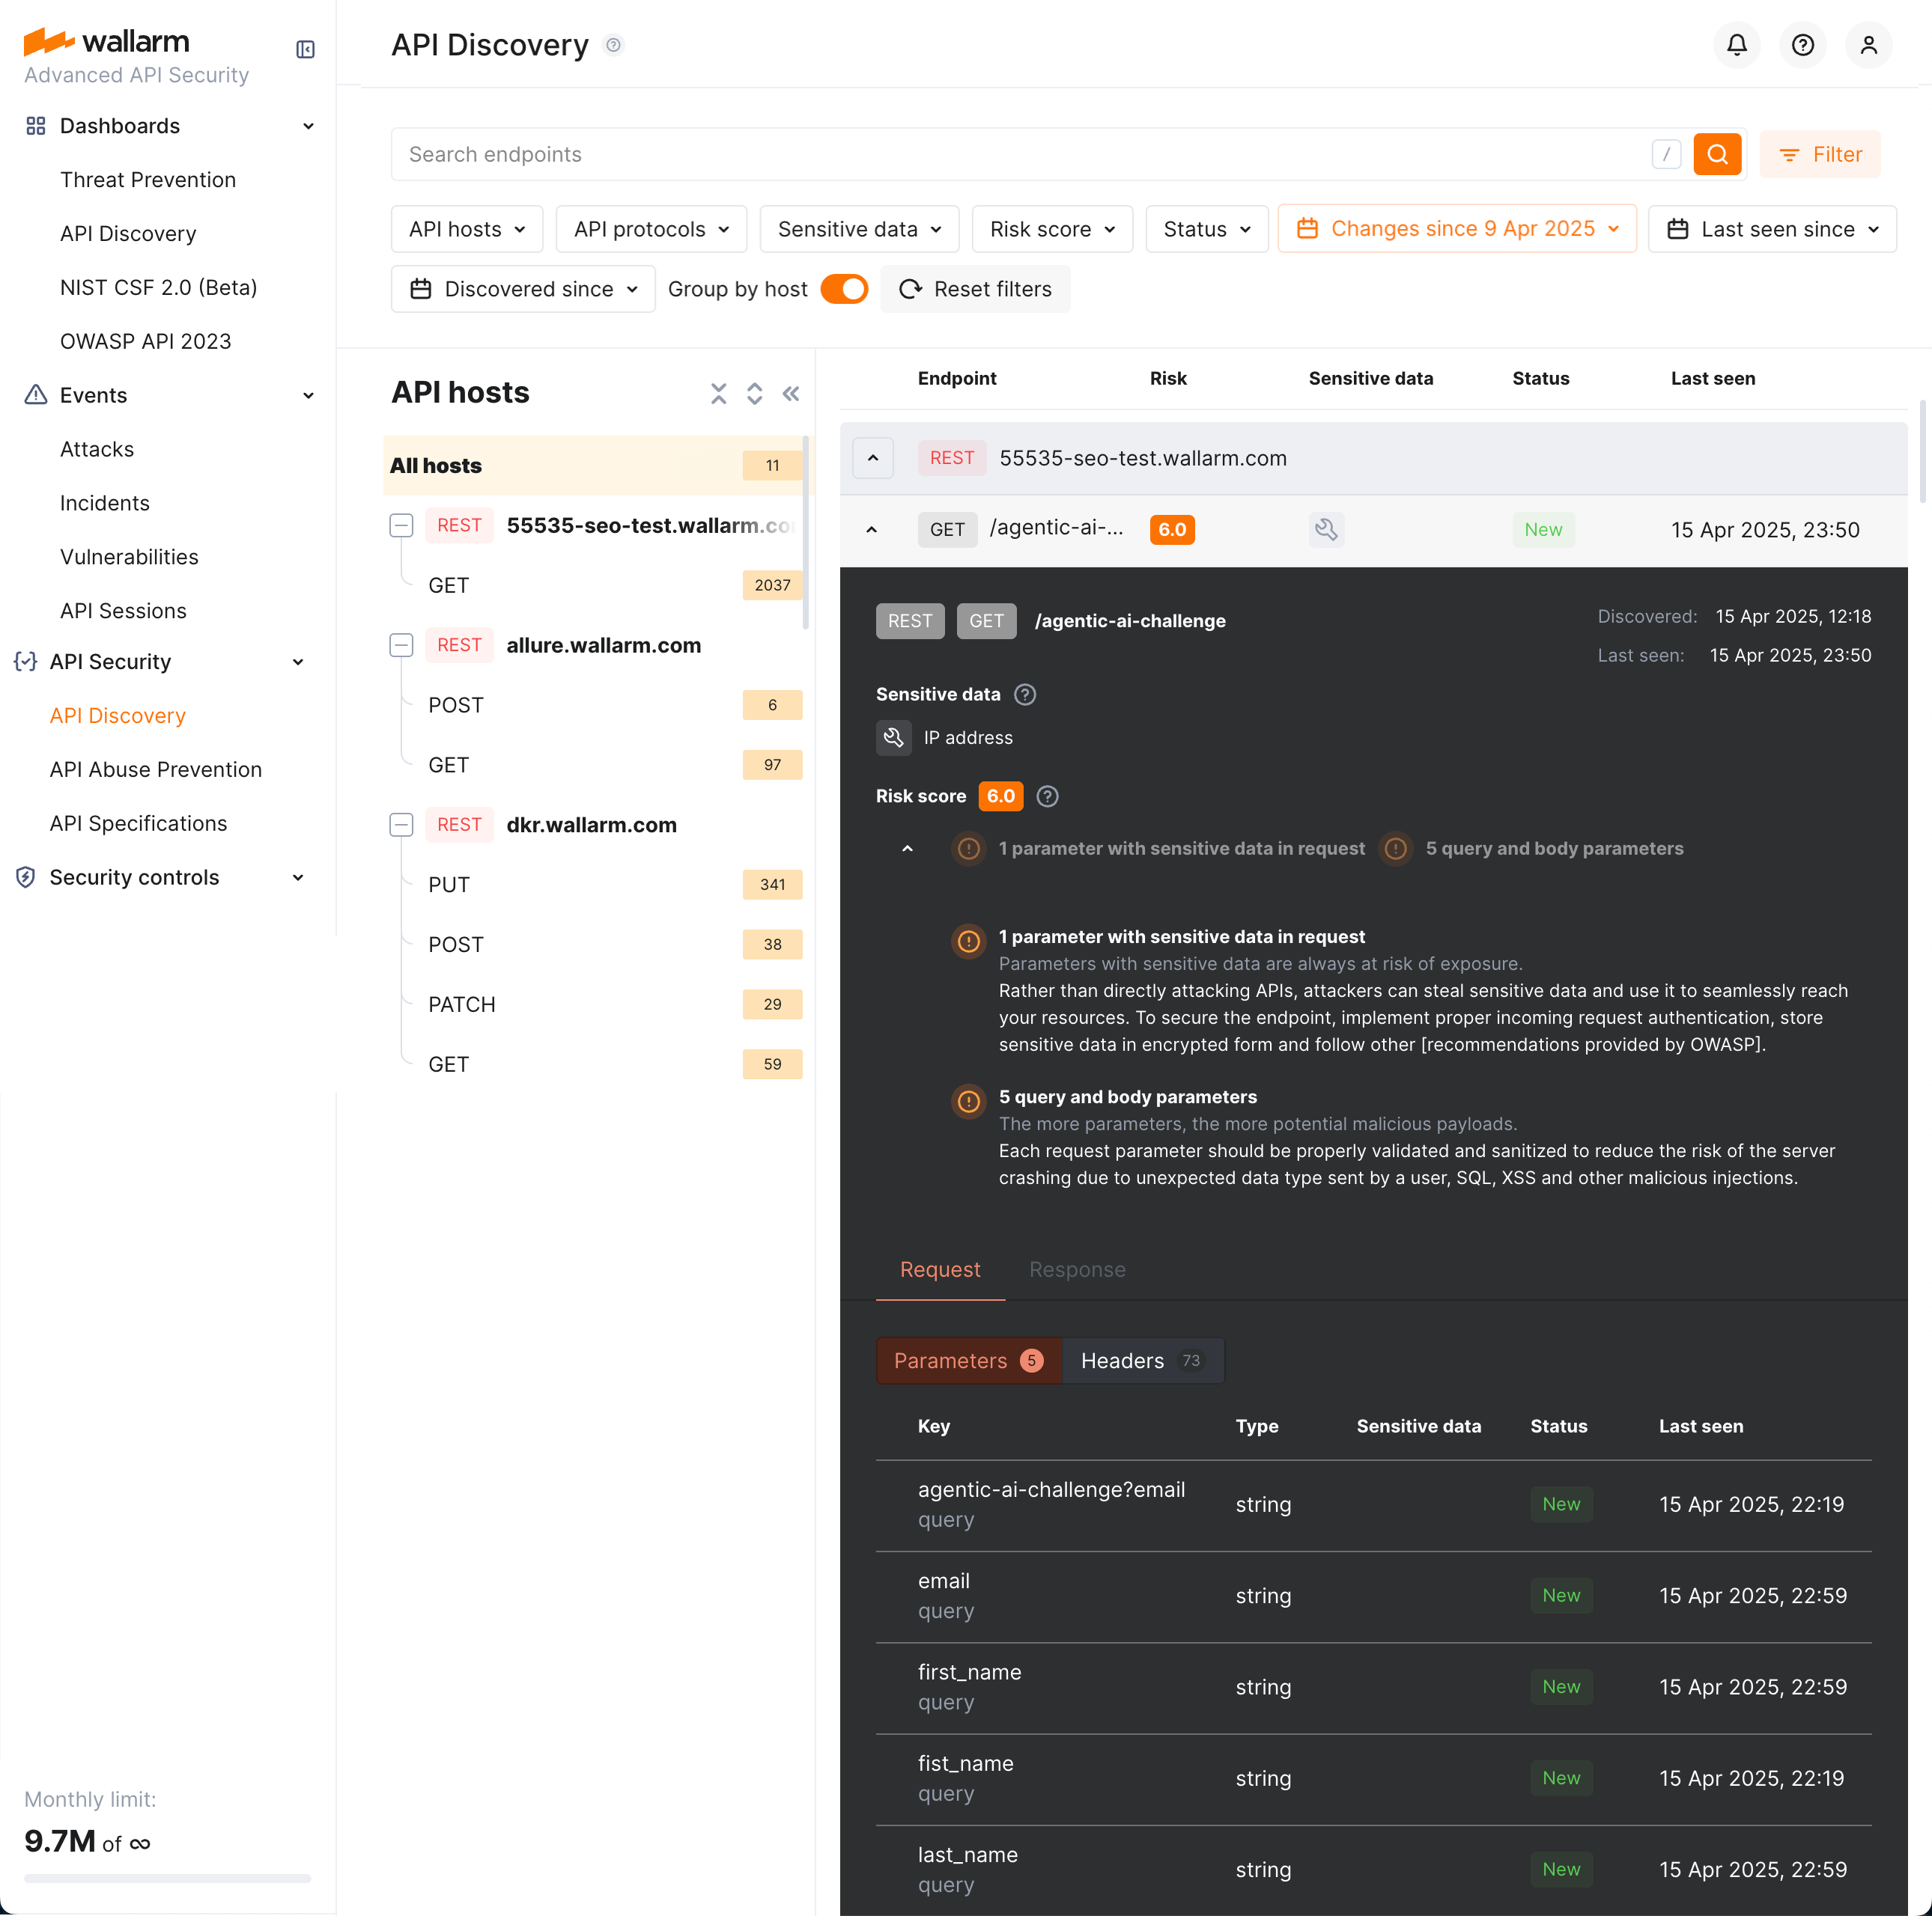The height and width of the screenshot is (1916, 1932).
Task: Open the Sensitive data filter dropdown
Action: pyautogui.click(x=858, y=229)
